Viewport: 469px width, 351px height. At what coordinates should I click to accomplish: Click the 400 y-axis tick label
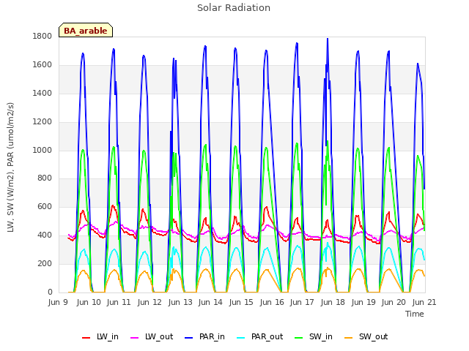coord(45,235)
